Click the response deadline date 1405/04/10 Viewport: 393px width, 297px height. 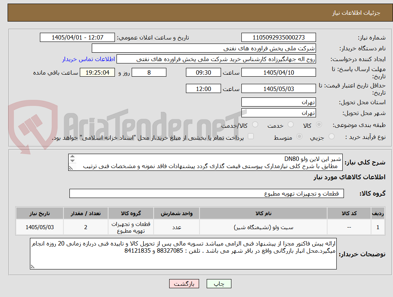tap(278, 73)
